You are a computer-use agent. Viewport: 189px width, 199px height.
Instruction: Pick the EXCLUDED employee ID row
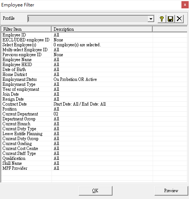tap(94, 40)
